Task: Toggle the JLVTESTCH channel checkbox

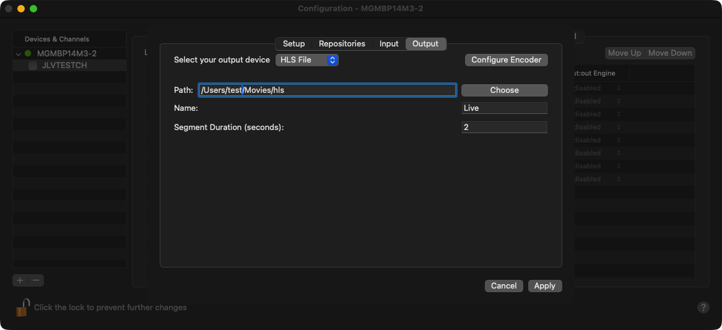Action: (x=33, y=66)
